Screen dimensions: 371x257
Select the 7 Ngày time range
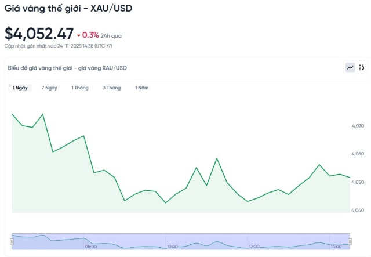coord(49,88)
